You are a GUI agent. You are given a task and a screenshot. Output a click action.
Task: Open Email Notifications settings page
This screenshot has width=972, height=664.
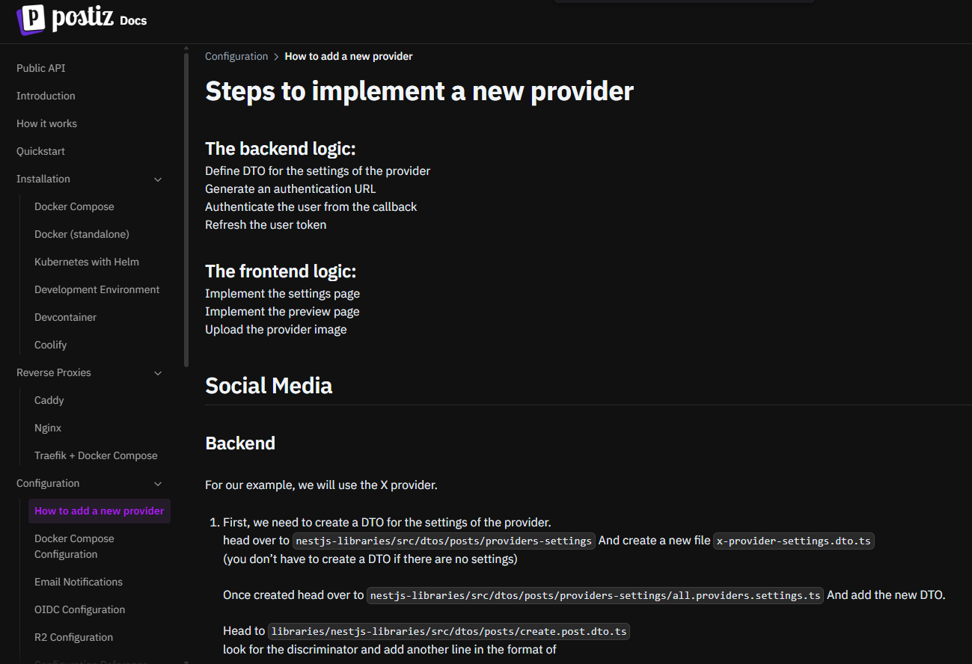click(x=78, y=582)
